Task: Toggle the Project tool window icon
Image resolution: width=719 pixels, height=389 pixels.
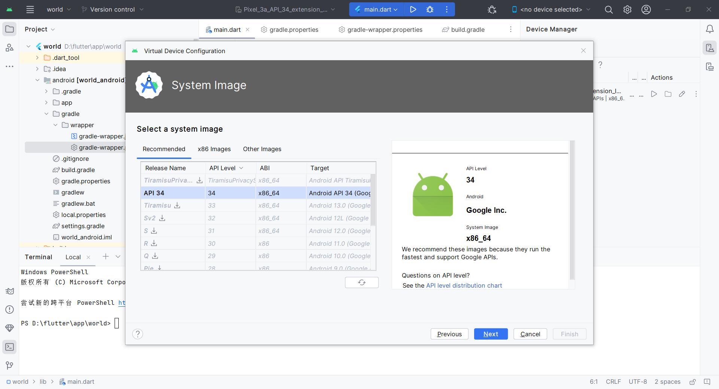Action: (10, 29)
